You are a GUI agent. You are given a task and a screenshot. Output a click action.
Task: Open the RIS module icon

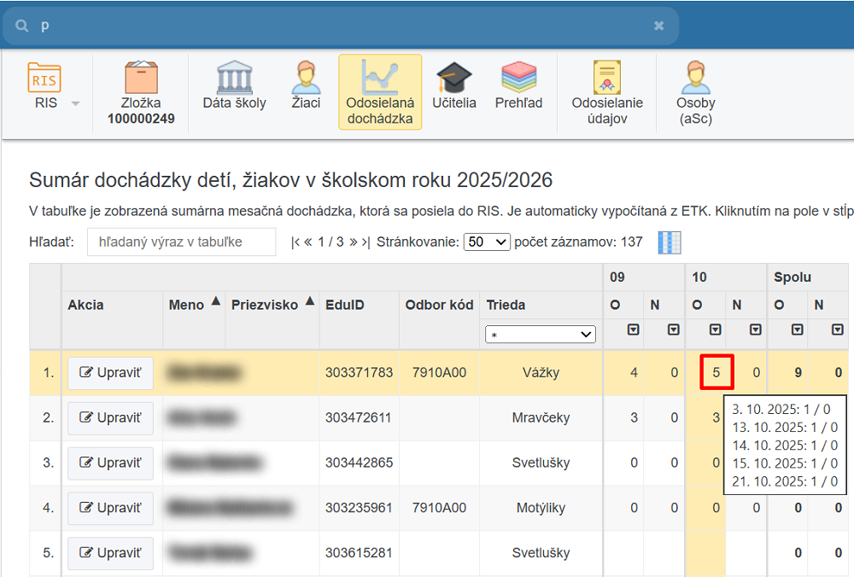[x=44, y=79]
